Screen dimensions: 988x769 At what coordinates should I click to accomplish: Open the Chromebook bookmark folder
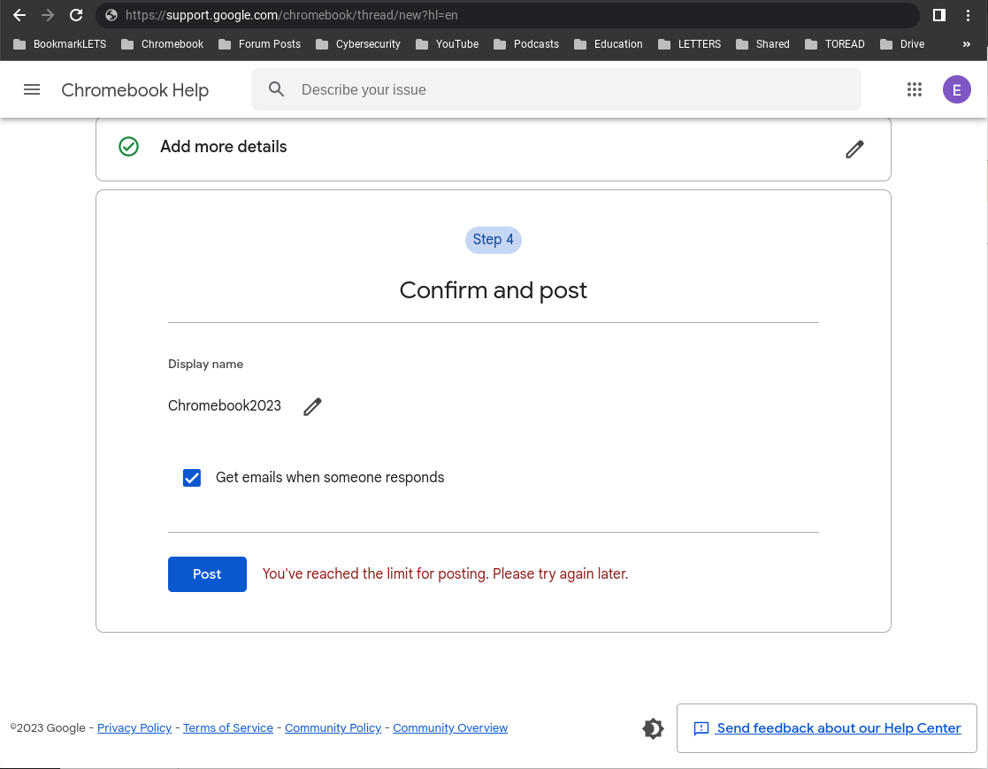click(163, 44)
